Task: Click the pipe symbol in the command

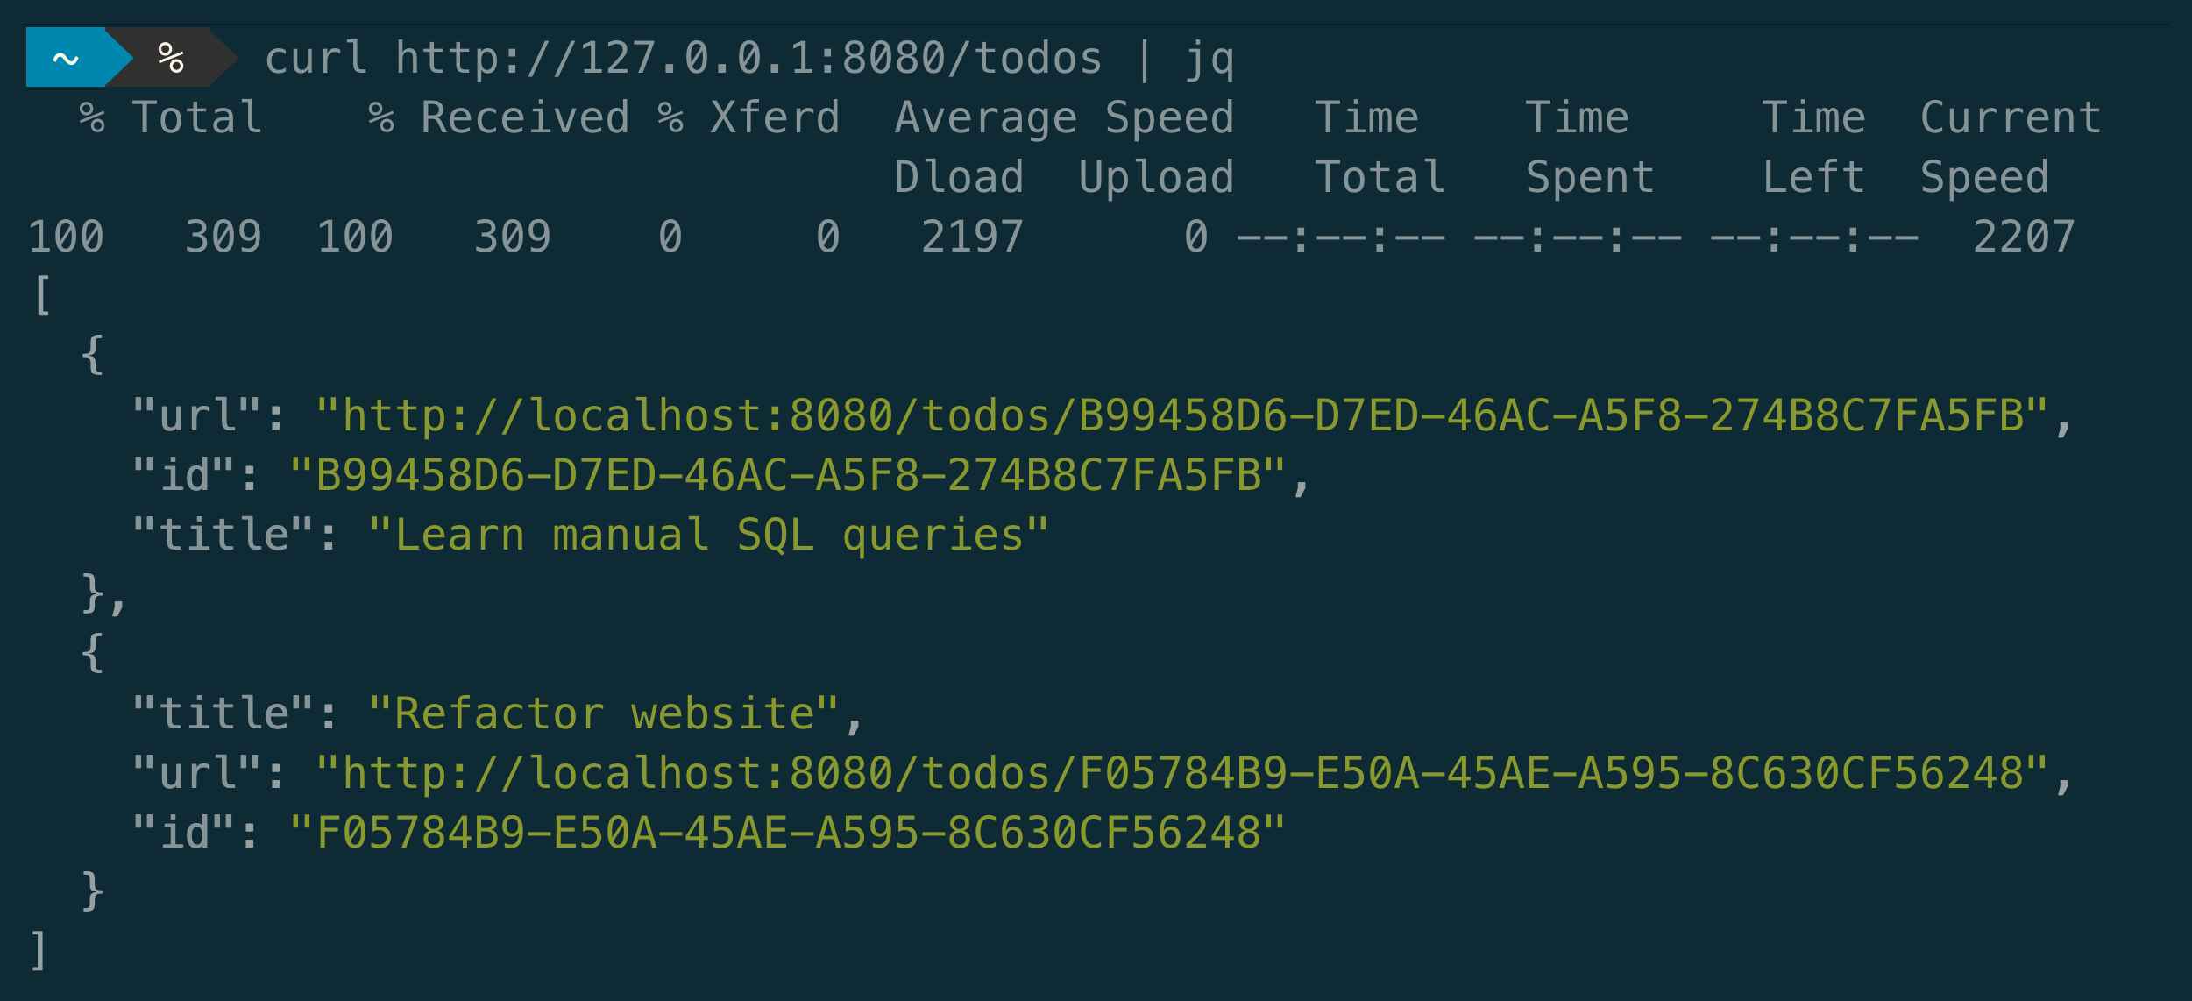Action: pos(1144,59)
